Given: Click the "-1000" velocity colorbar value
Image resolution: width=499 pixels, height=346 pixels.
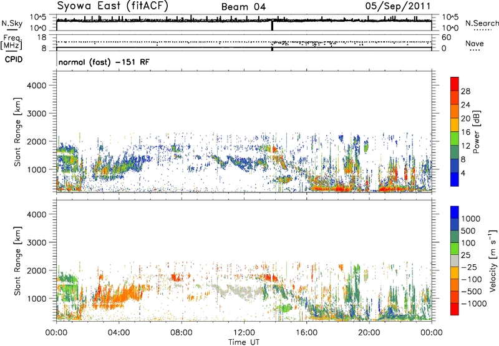Looking at the screenshot, I should tap(473, 304).
